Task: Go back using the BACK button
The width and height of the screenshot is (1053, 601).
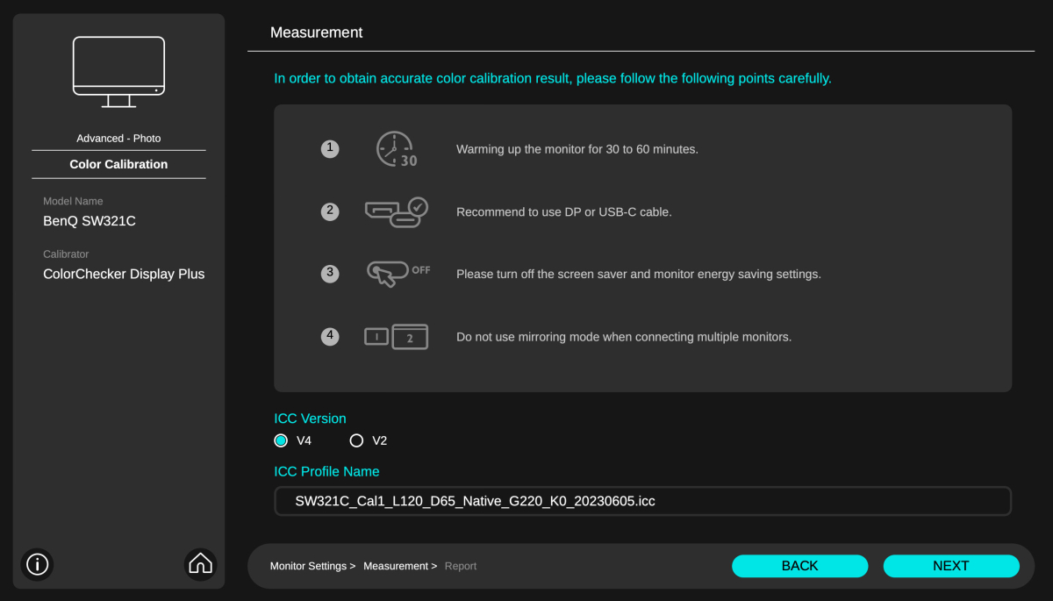Action: (x=799, y=566)
